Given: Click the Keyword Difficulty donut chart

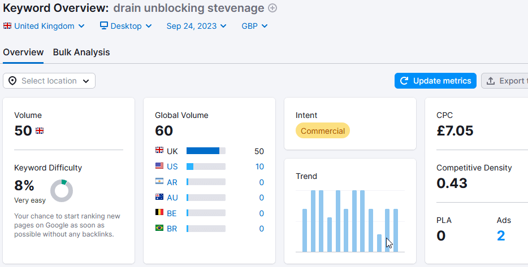Looking at the screenshot, I should pyautogui.click(x=62, y=191).
